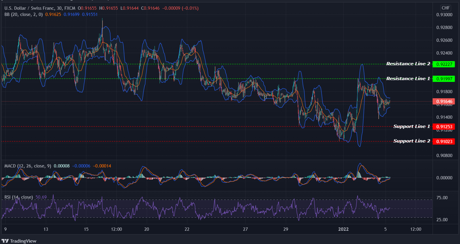Click the current price tag 0.91646

point(444,101)
